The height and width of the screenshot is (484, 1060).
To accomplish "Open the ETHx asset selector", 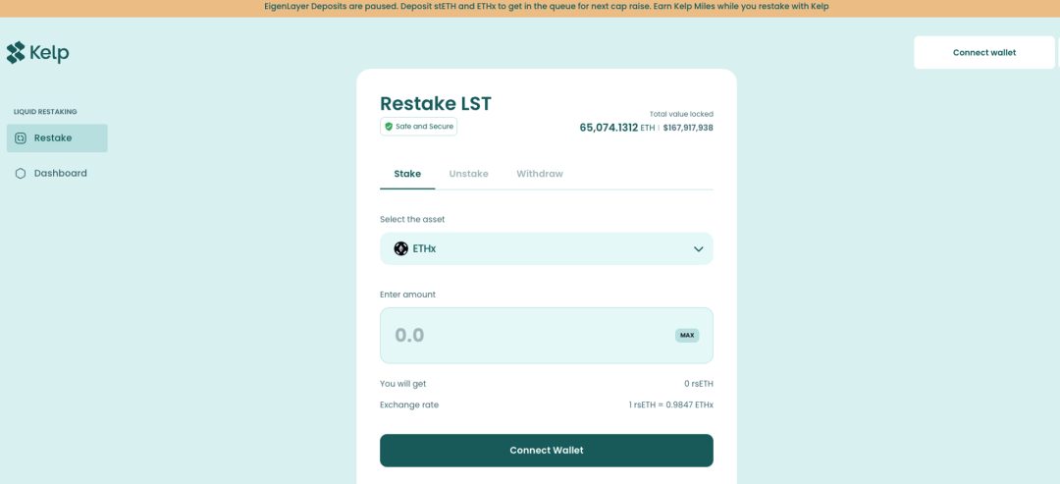I will [546, 248].
